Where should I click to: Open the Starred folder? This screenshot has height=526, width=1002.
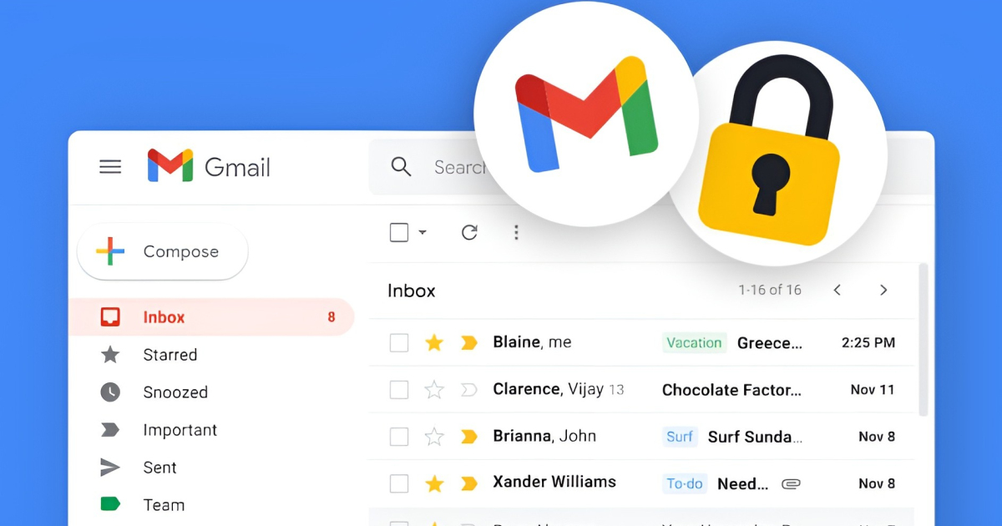pos(170,355)
